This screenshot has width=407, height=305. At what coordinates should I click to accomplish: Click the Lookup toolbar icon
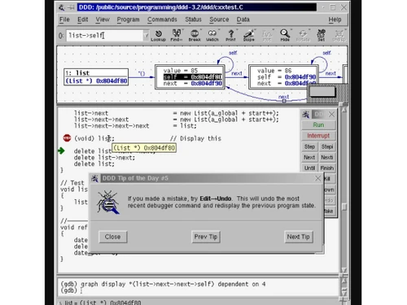coord(159,35)
